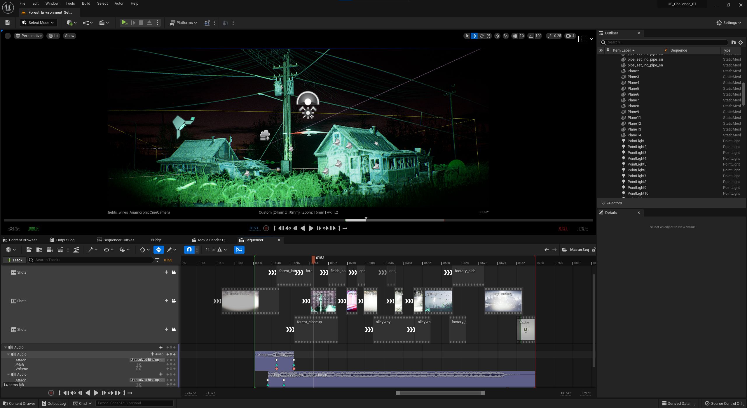Switch to the Sequencer Curves tab
The image size is (747, 408).
point(119,240)
